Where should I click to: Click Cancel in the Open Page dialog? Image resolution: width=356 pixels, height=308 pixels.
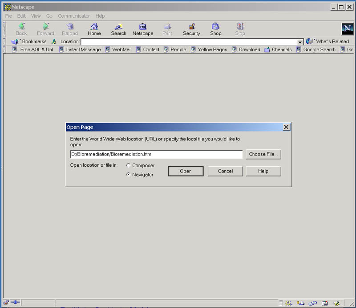(225, 171)
